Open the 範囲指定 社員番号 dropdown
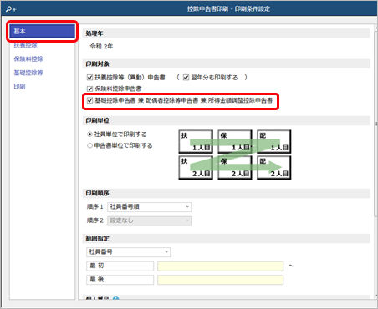 [129, 252]
